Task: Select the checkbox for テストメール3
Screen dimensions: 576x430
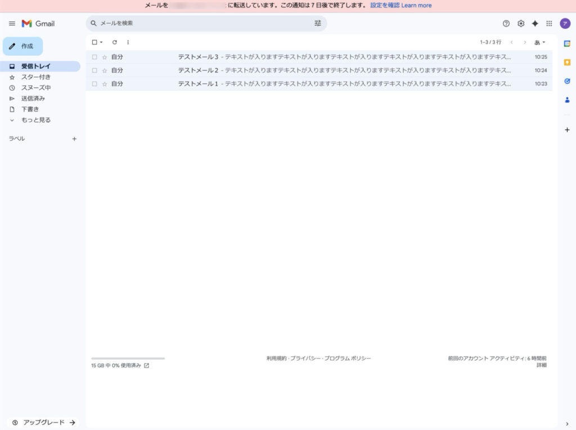Action: coord(94,57)
